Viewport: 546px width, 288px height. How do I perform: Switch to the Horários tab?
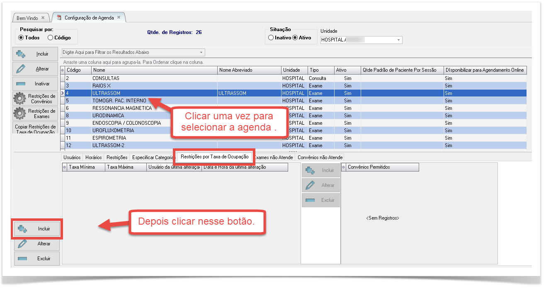(x=94, y=157)
